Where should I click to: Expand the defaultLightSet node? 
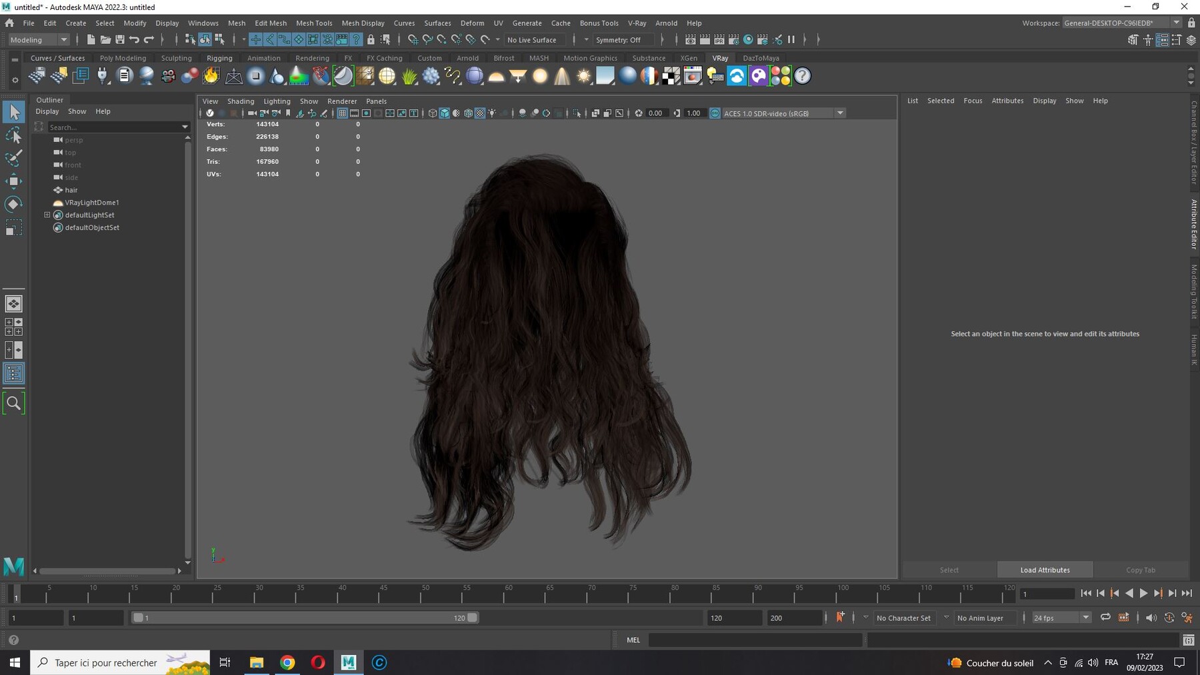pyautogui.click(x=47, y=215)
